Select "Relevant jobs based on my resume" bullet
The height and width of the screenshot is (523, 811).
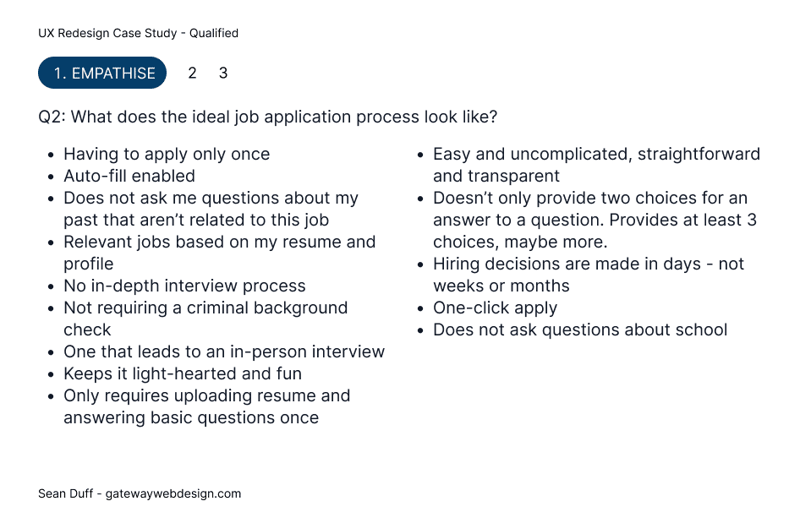(x=219, y=253)
